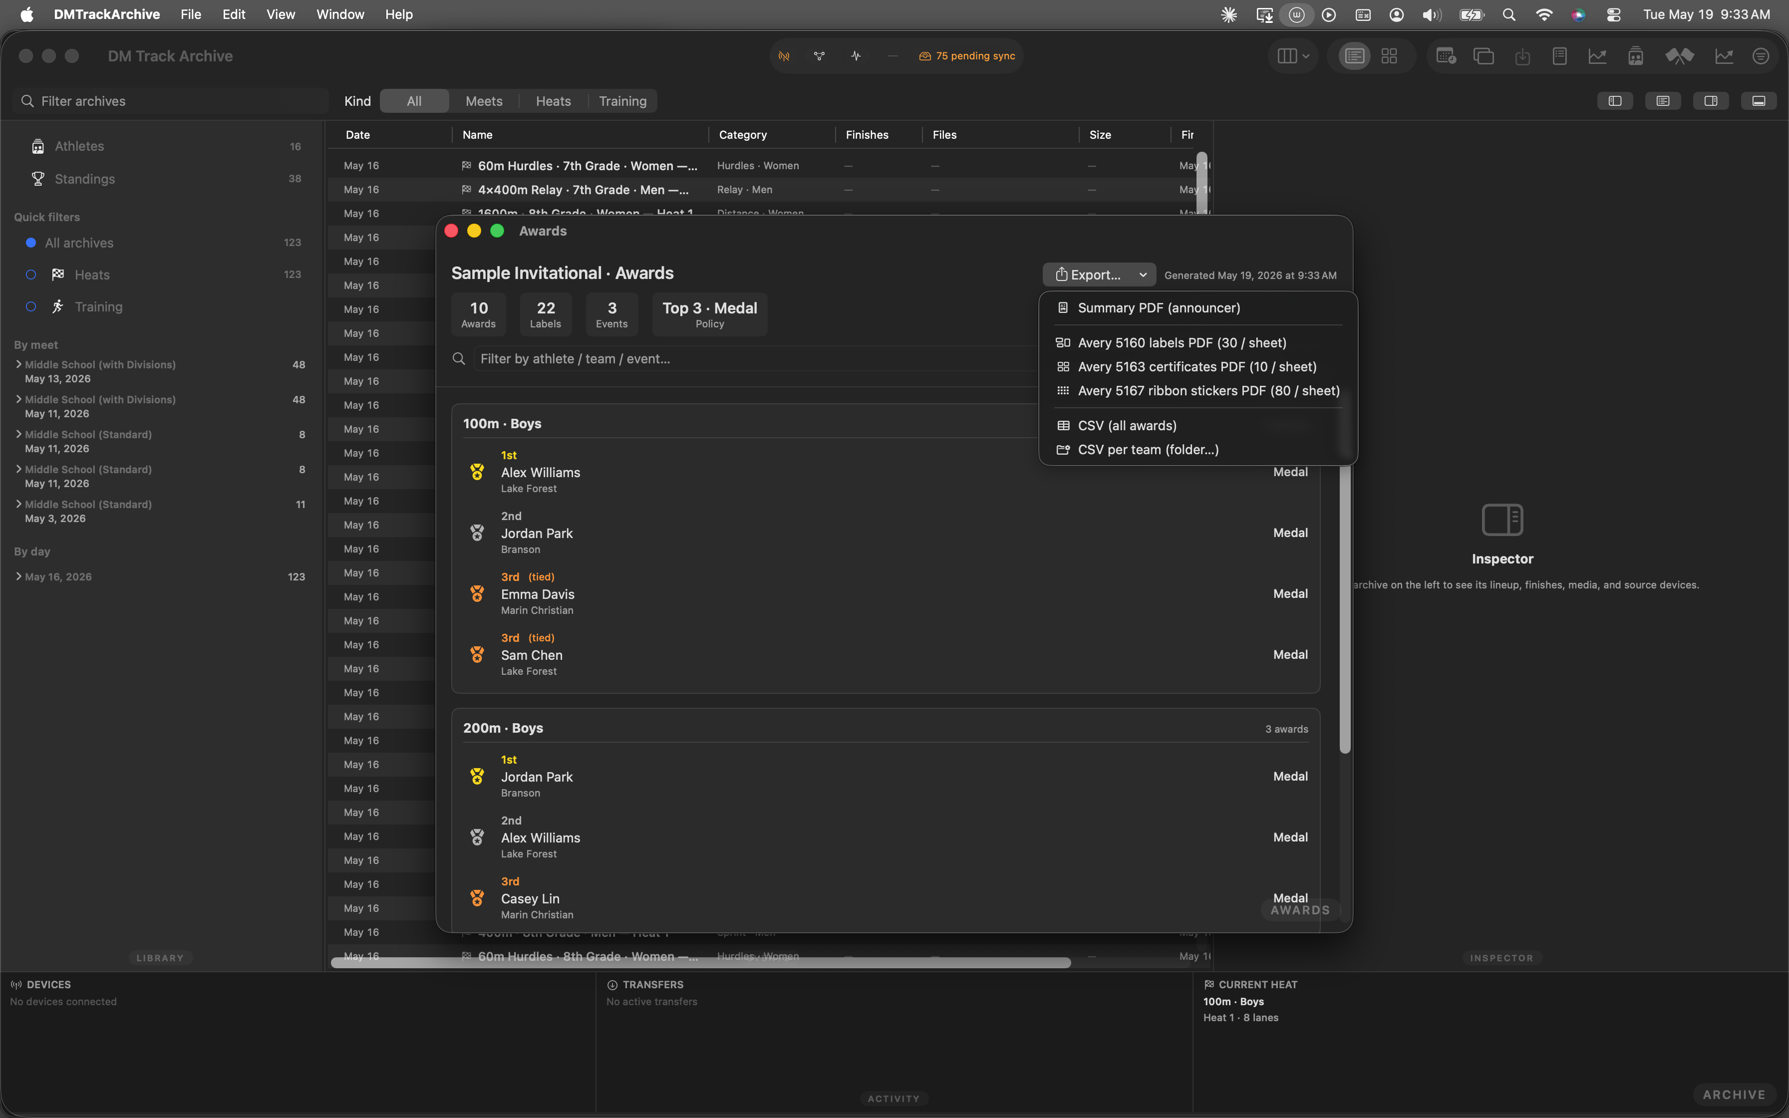Expand Middle School (Standard) May 3, 2026
This screenshot has height=1118, width=1789.
point(18,504)
